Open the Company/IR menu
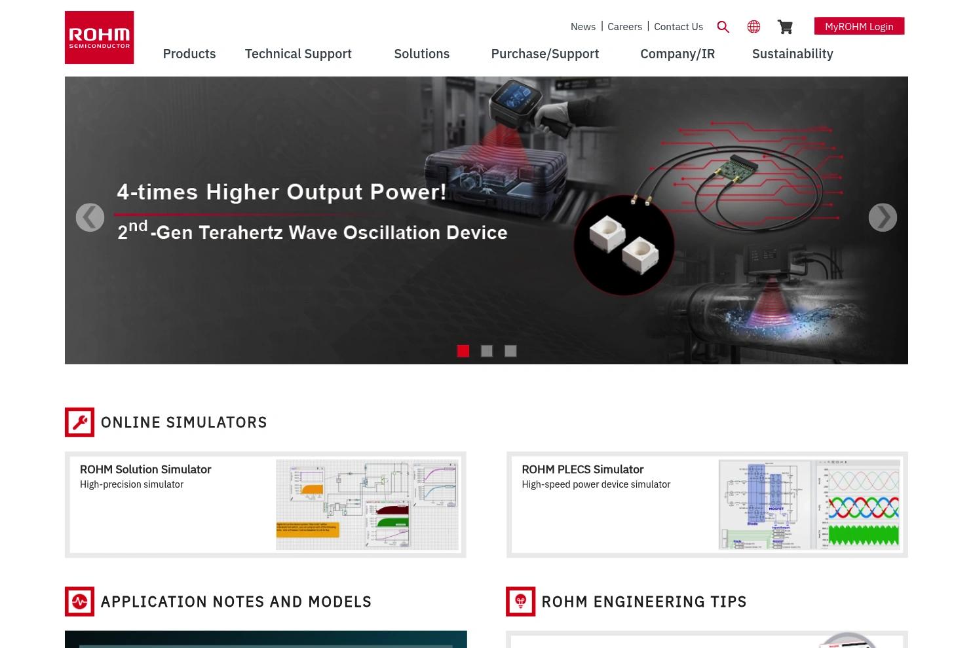The image size is (973, 648). pos(677,54)
